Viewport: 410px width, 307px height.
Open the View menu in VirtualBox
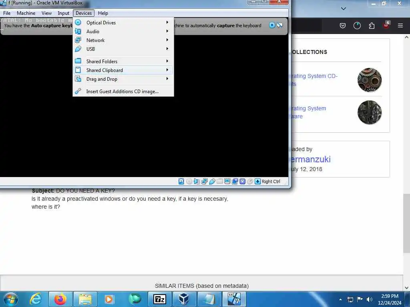point(46,13)
